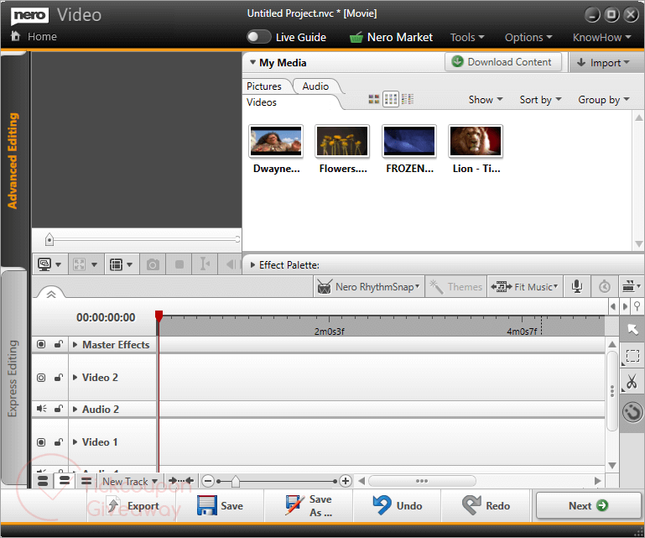Click the Undo button
The image size is (645, 538).
[398, 505]
